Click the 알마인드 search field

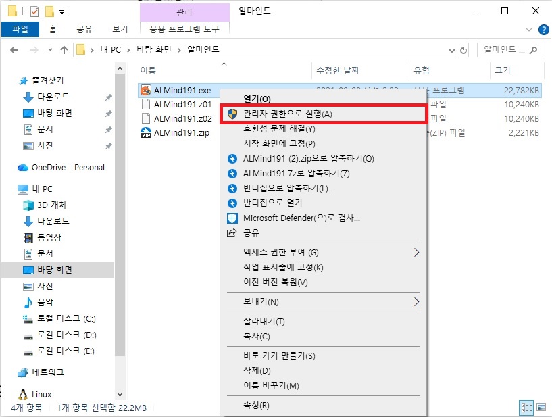tap(509, 50)
